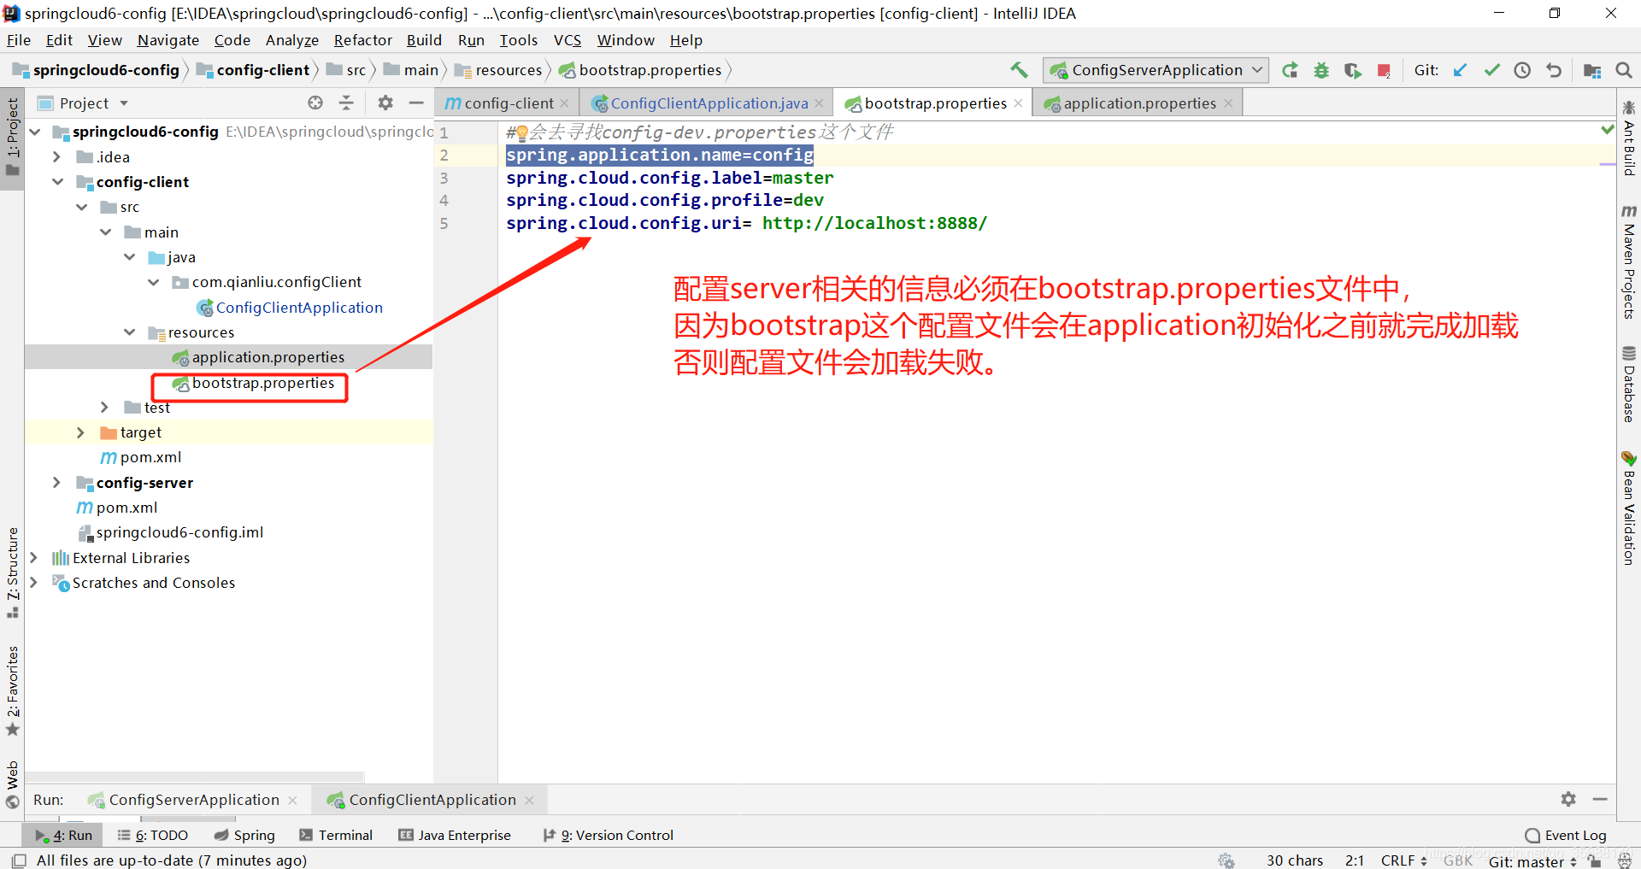This screenshot has height=869, width=1641.
Task: Open the ConfigServerApplication run configuration dropdown
Action: point(1156,70)
